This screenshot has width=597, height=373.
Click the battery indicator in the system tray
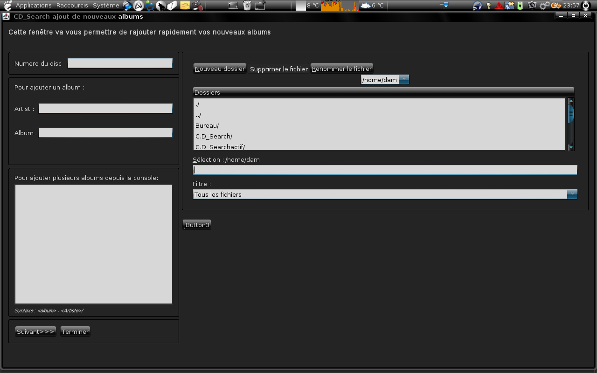coord(520,6)
